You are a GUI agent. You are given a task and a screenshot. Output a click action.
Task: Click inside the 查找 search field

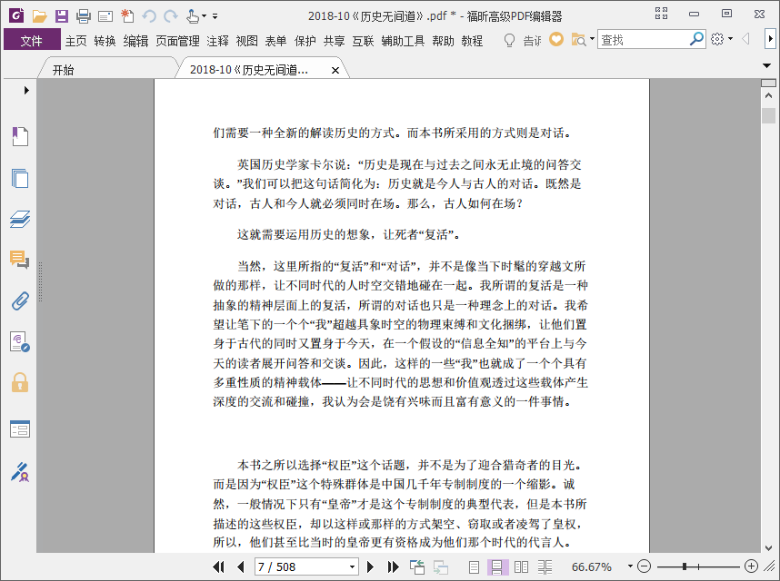[x=642, y=39]
